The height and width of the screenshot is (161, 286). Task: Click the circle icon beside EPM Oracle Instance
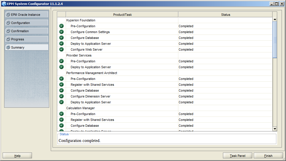pyautogui.click(x=8, y=14)
